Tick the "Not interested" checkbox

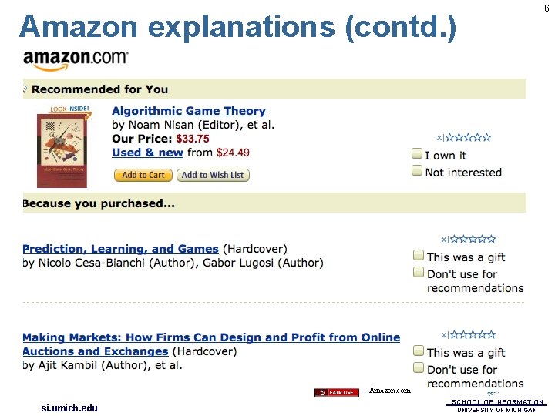coord(417,171)
